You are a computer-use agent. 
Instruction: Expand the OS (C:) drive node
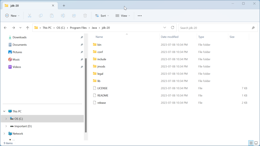click(6, 119)
